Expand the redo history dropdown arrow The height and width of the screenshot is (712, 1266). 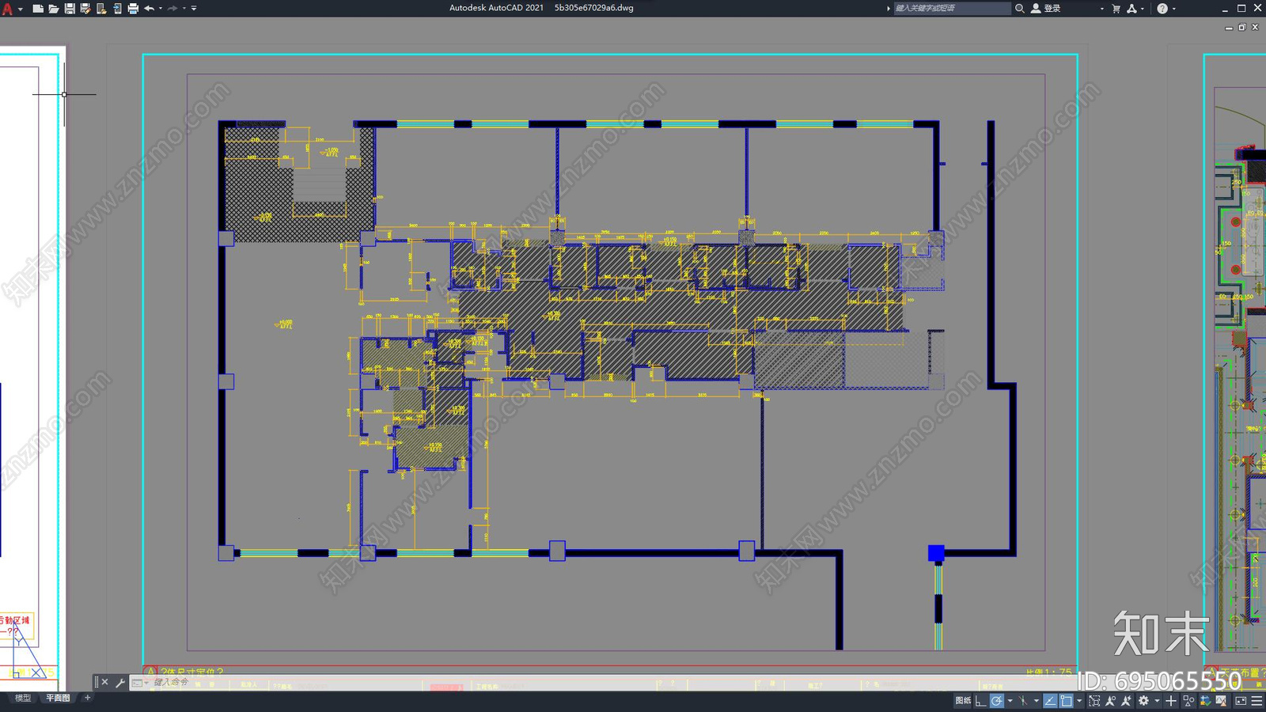coord(184,8)
